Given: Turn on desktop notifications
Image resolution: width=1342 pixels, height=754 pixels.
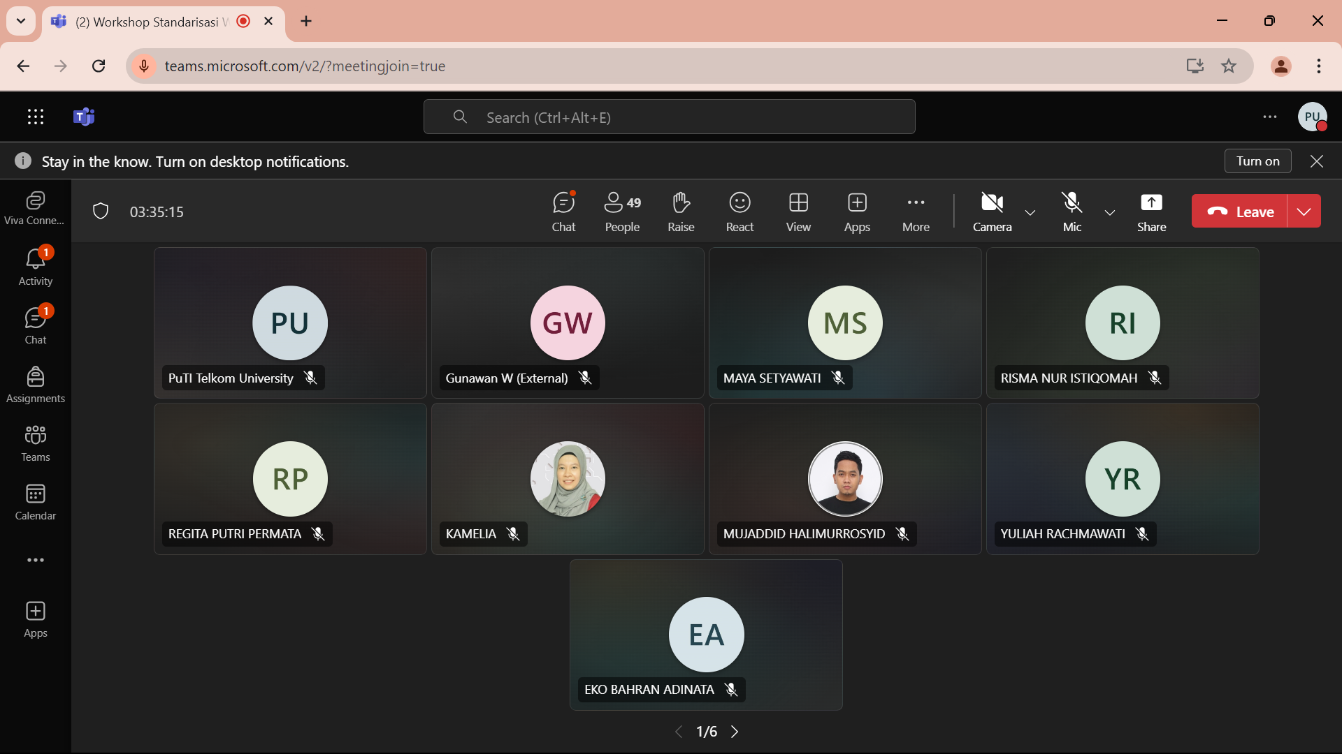Looking at the screenshot, I should 1257,161.
